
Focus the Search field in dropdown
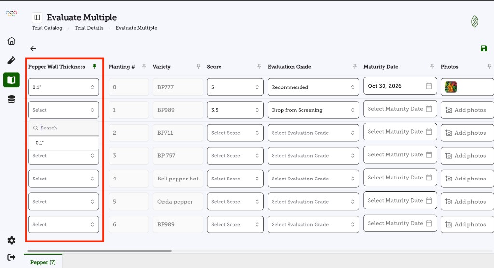(x=64, y=128)
